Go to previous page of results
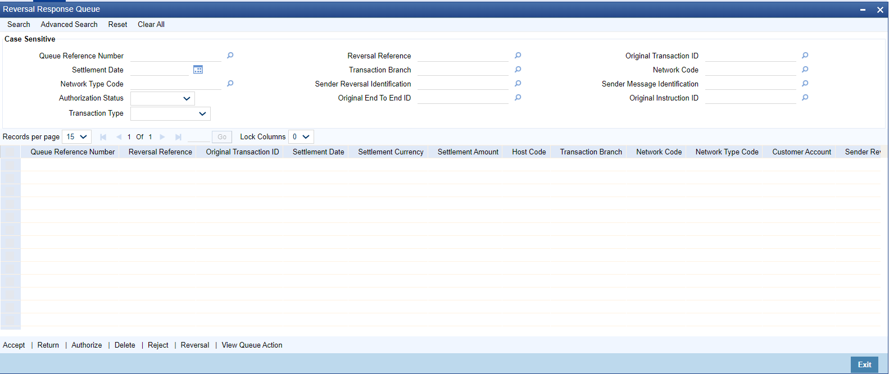Viewport: 889px width, 374px height. (x=119, y=137)
